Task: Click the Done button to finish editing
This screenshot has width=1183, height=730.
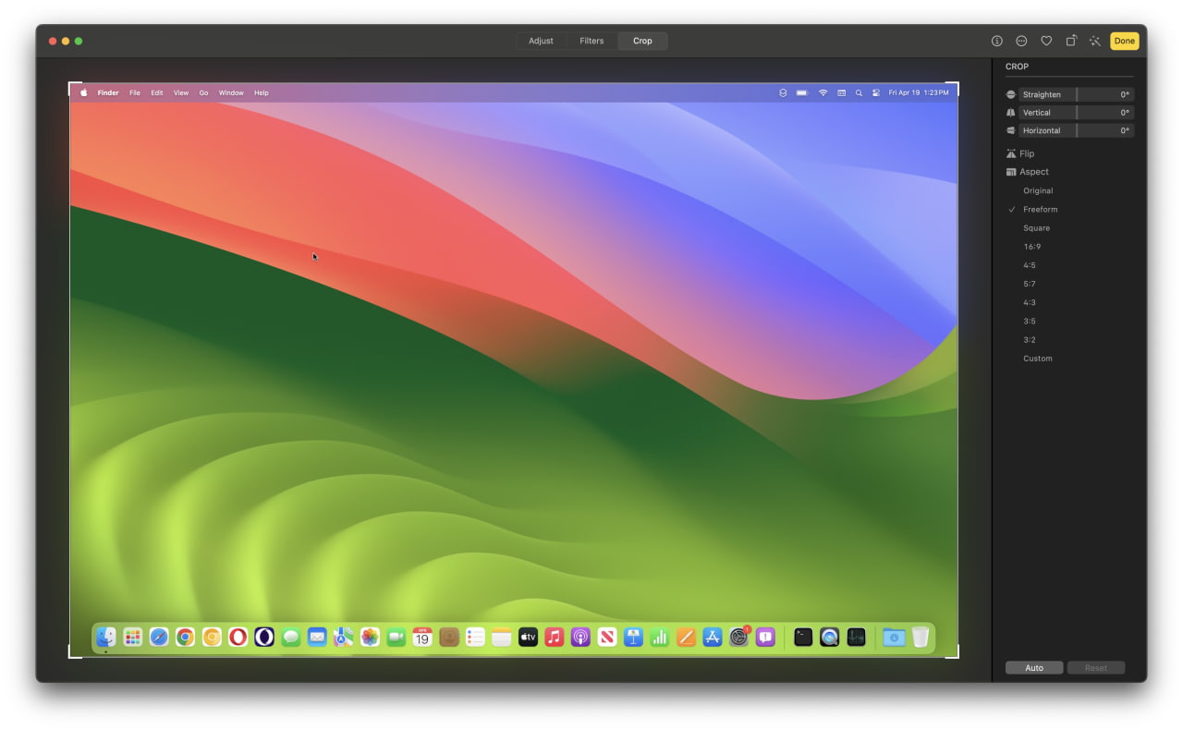Action: (1124, 41)
